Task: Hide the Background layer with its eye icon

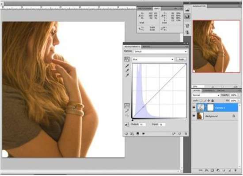Action: click(194, 116)
